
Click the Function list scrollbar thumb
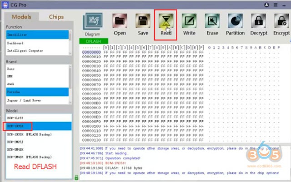(x=70, y=36)
